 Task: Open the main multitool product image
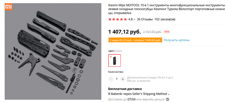tap(53, 51)
